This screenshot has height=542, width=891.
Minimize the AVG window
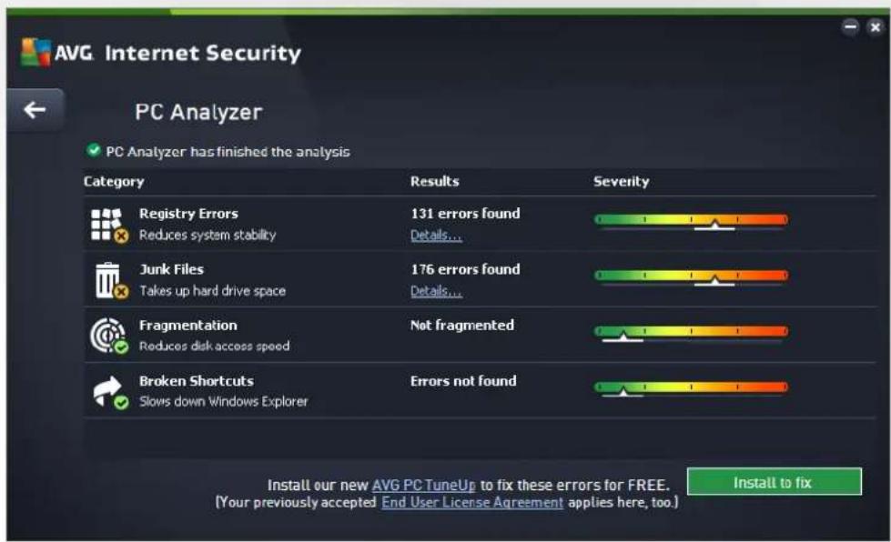click(x=850, y=26)
